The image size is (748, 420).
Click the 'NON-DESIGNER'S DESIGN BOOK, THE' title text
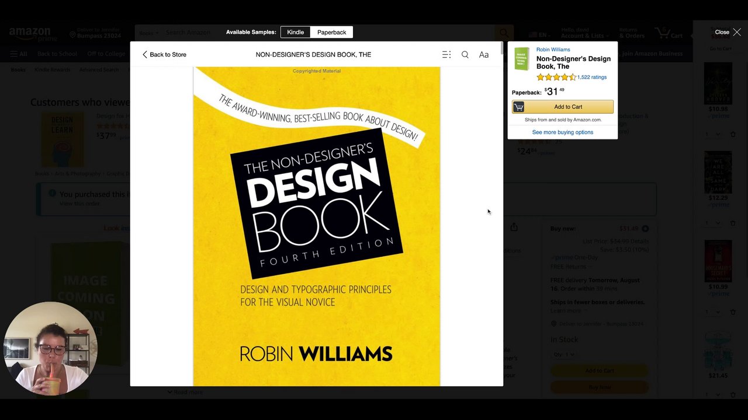click(313, 54)
